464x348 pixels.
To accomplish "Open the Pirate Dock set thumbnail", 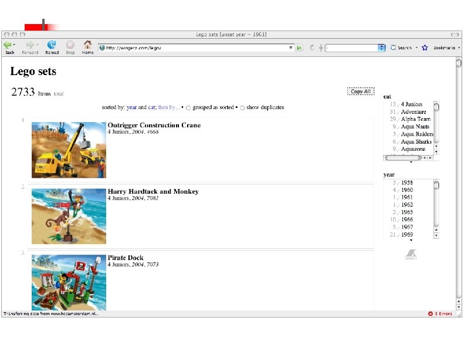I will (x=69, y=283).
